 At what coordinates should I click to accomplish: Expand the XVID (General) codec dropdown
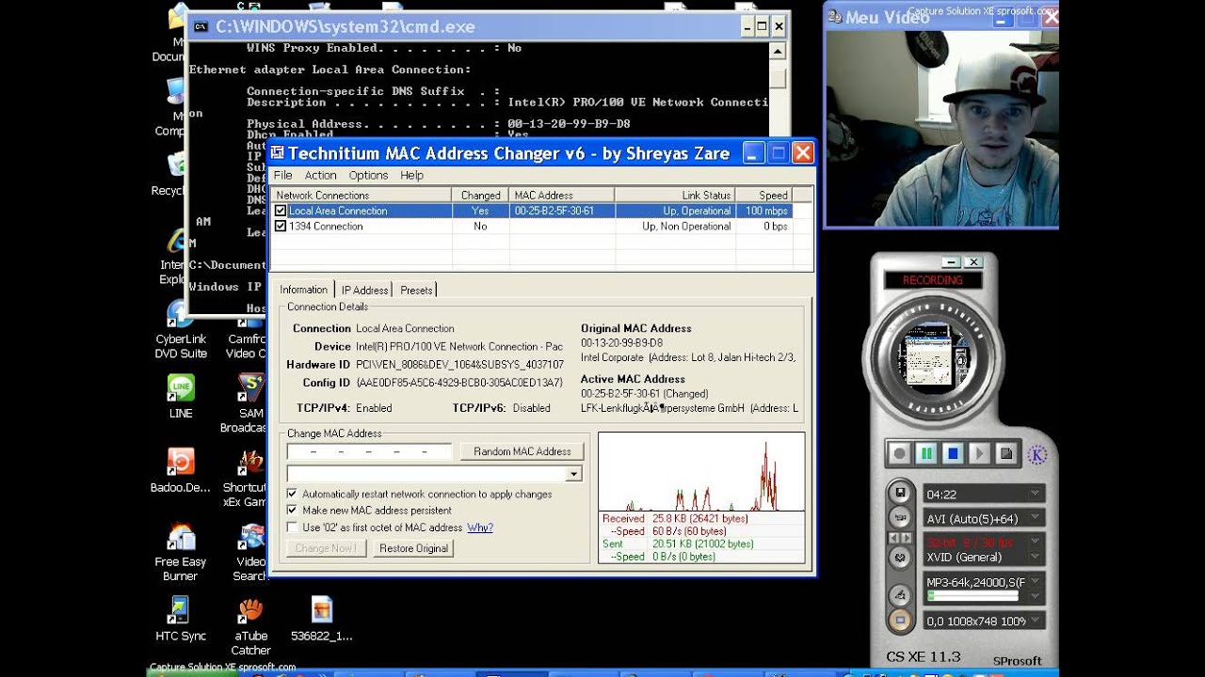point(1035,558)
